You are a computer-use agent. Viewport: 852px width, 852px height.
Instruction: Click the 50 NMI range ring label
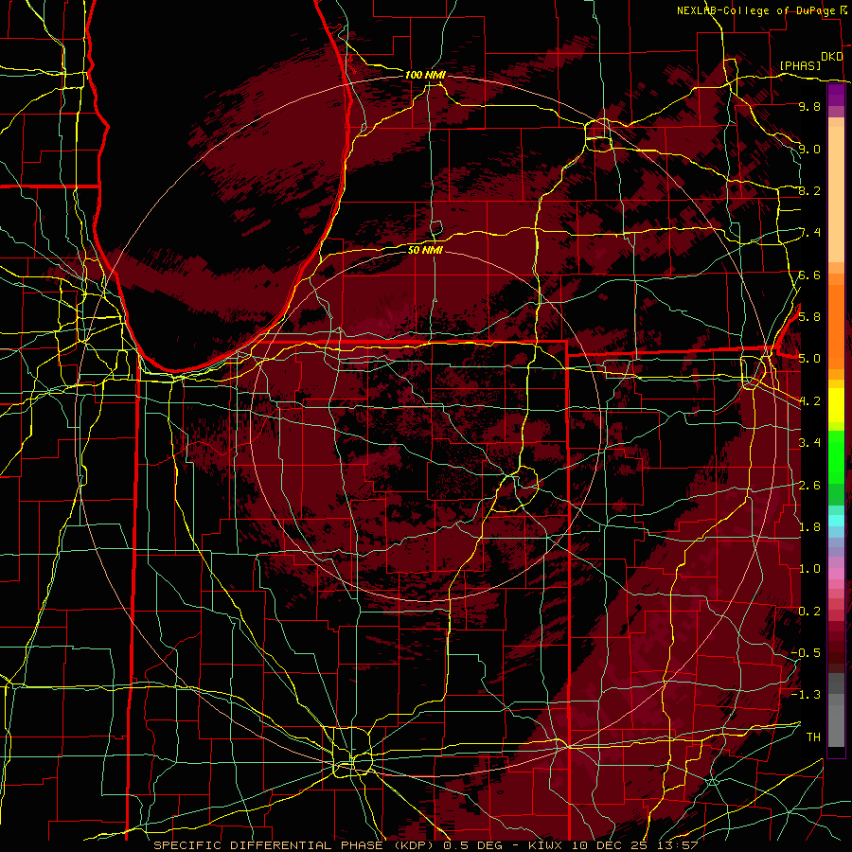click(425, 250)
